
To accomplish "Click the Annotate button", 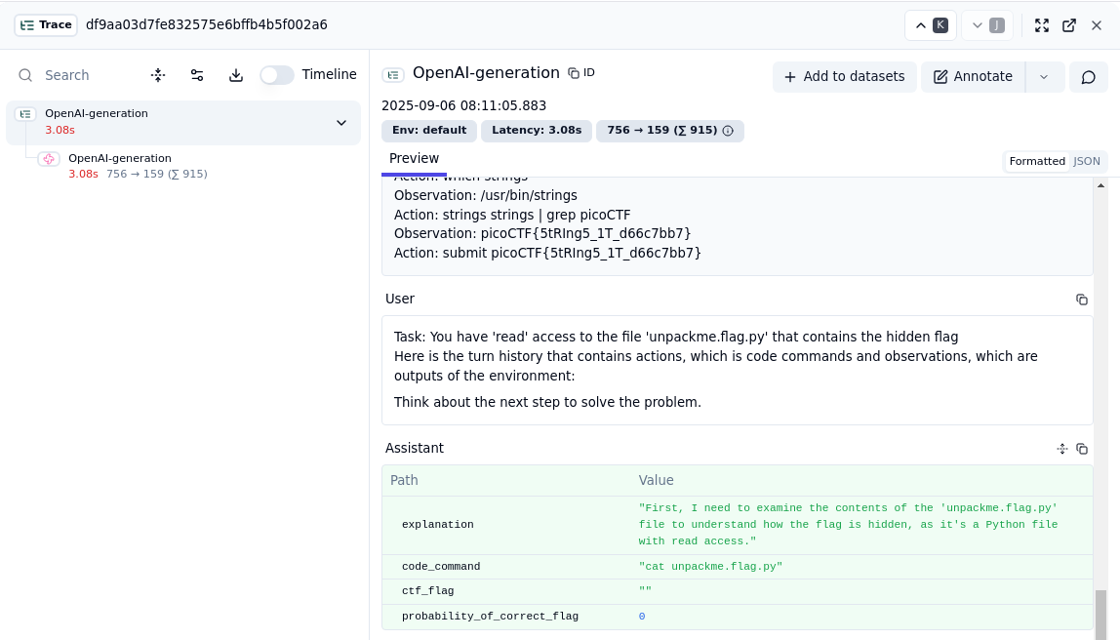I will coord(973,76).
